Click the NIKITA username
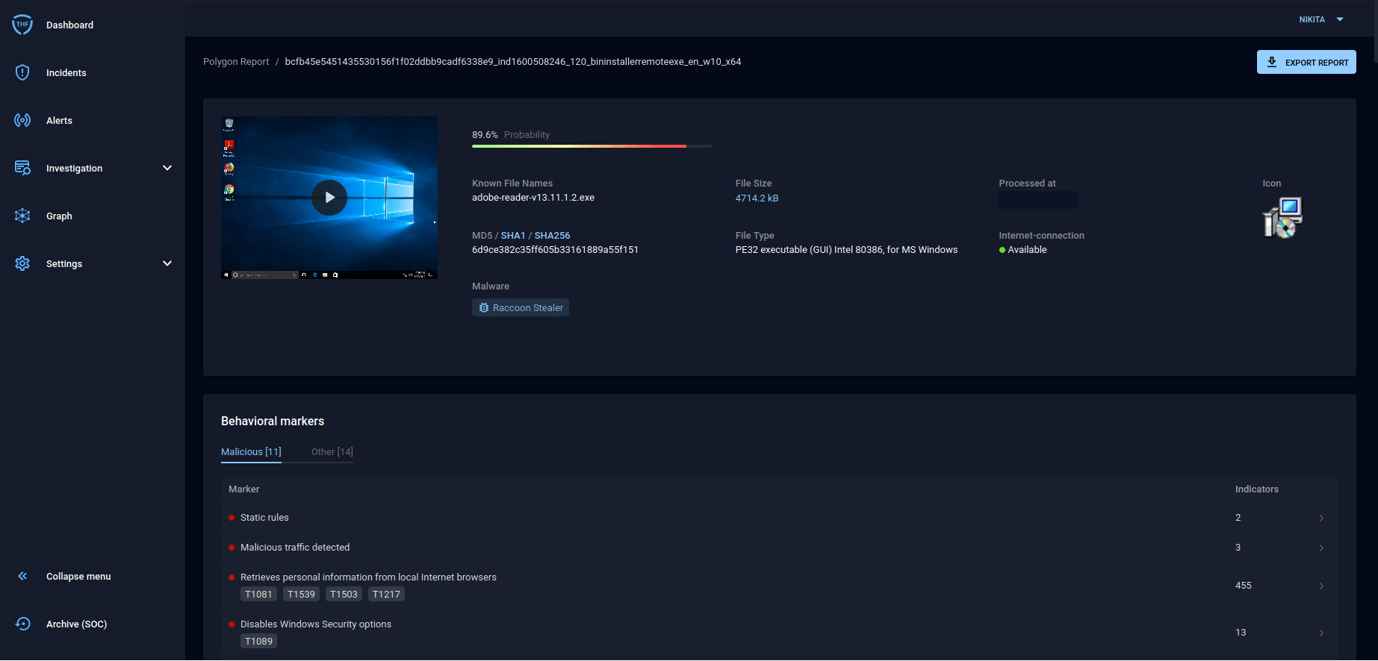The width and height of the screenshot is (1378, 661). point(1312,19)
